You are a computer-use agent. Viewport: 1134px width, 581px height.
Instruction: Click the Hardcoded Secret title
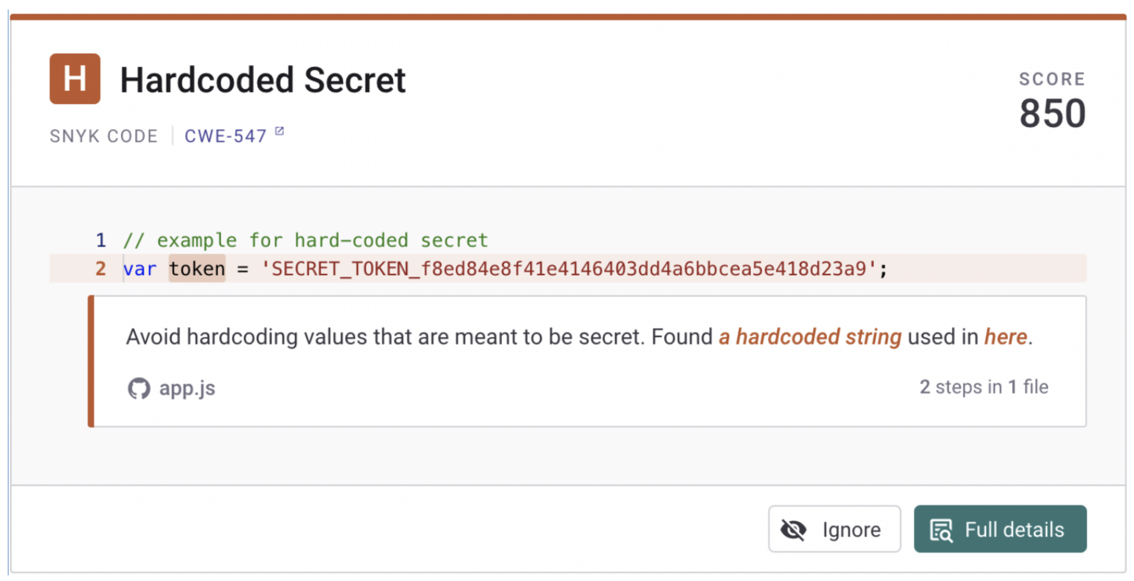pyautogui.click(x=263, y=80)
